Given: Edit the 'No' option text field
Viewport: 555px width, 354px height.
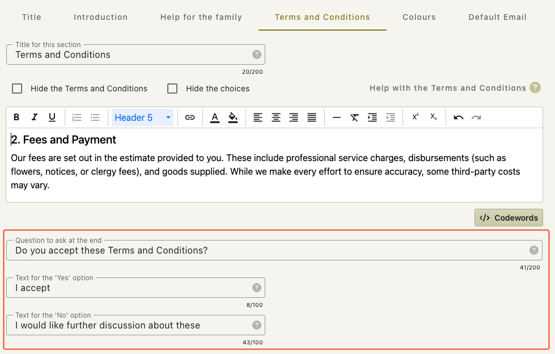Looking at the screenshot, I should 135,325.
